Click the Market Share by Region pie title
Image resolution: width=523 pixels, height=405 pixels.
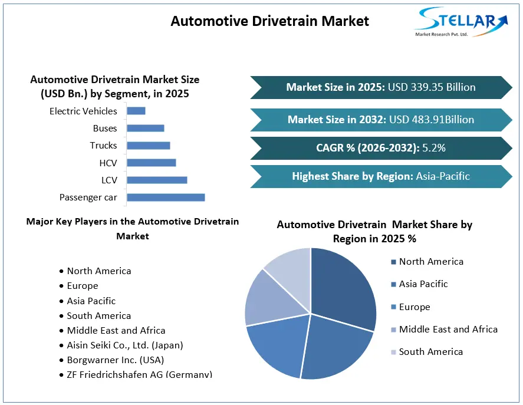click(374, 232)
